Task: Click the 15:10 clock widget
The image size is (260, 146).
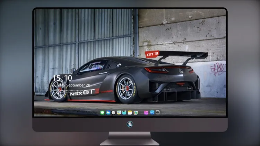Action: coord(62,78)
